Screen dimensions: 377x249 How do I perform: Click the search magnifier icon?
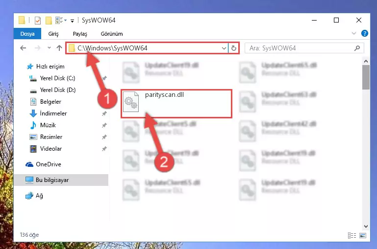pyautogui.click(x=357, y=48)
